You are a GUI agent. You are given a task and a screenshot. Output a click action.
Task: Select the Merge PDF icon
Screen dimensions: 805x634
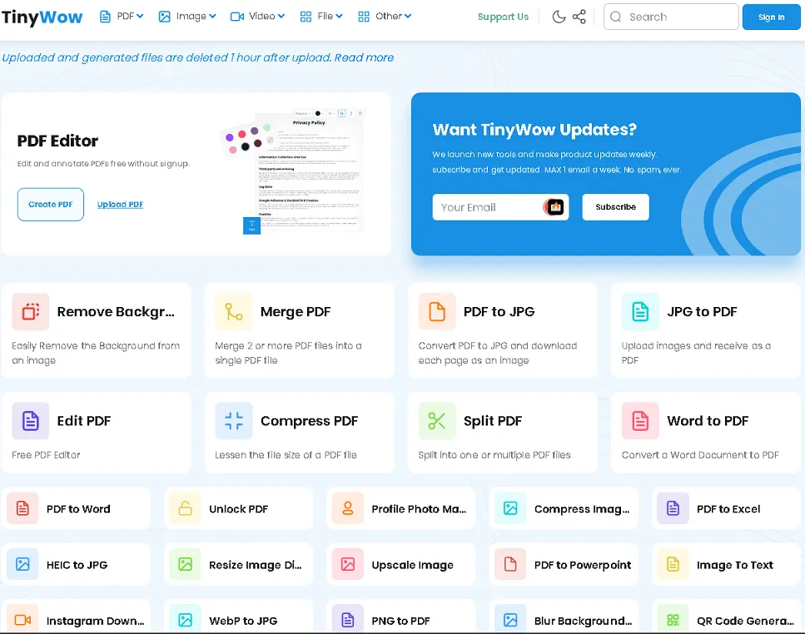point(234,312)
